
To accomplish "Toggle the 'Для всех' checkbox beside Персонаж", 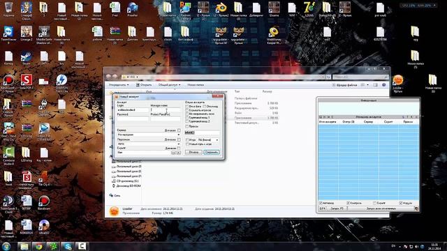I will (x=179, y=139).
